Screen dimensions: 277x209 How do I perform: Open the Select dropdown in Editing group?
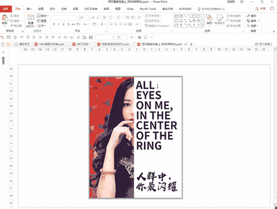[x=252, y=26]
